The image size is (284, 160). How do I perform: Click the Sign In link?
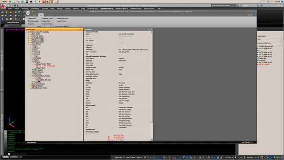(x=245, y=5)
